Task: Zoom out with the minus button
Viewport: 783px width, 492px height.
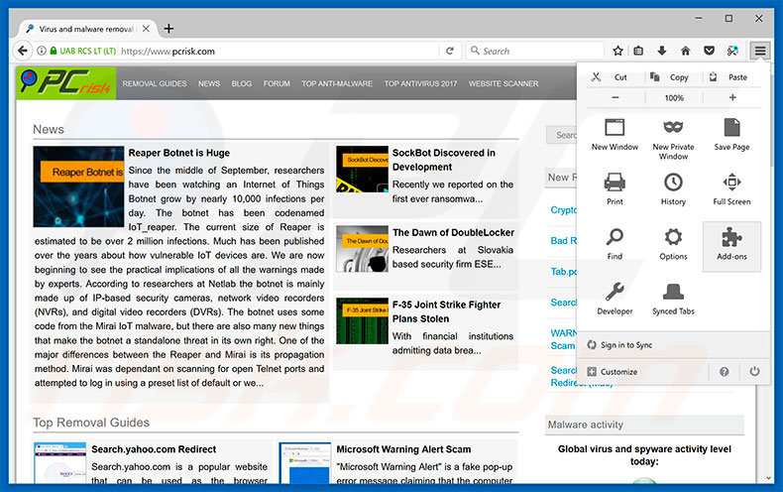Action: 615,98
